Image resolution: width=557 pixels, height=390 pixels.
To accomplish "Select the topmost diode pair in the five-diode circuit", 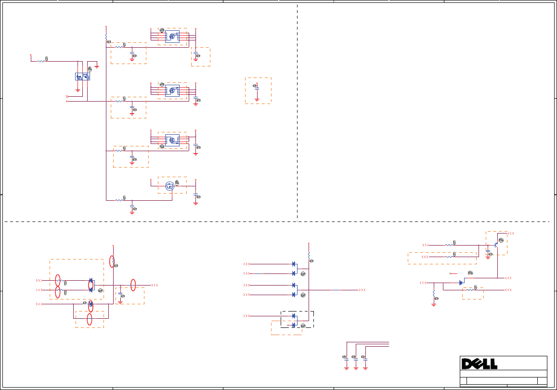I will pos(294,269).
